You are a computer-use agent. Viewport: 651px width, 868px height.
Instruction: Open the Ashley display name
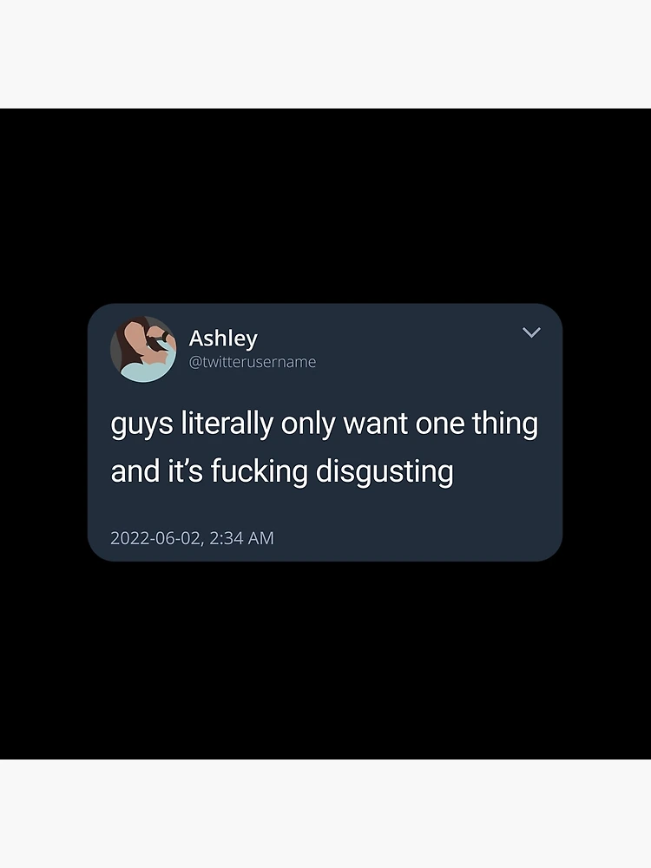pyautogui.click(x=223, y=339)
